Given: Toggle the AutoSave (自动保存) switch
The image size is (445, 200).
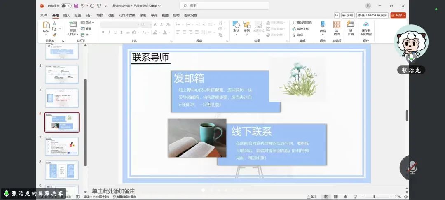Looking at the screenshot, I should coord(66,6).
